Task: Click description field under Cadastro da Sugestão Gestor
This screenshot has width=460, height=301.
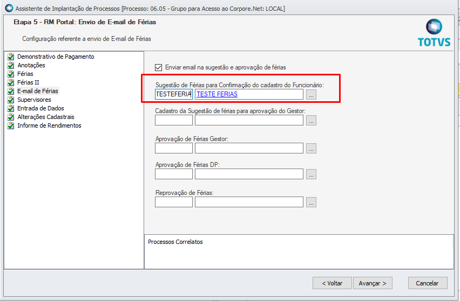Action: click(x=249, y=120)
